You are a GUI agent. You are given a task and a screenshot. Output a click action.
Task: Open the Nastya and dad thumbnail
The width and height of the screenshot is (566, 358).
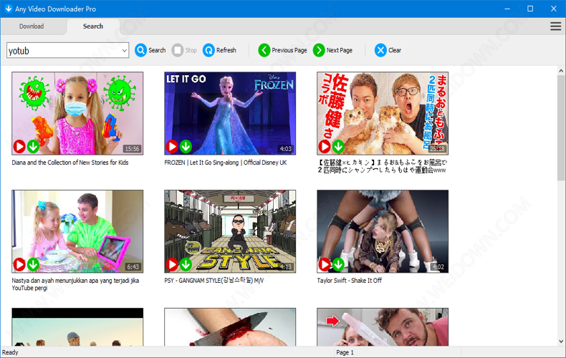coord(77,231)
